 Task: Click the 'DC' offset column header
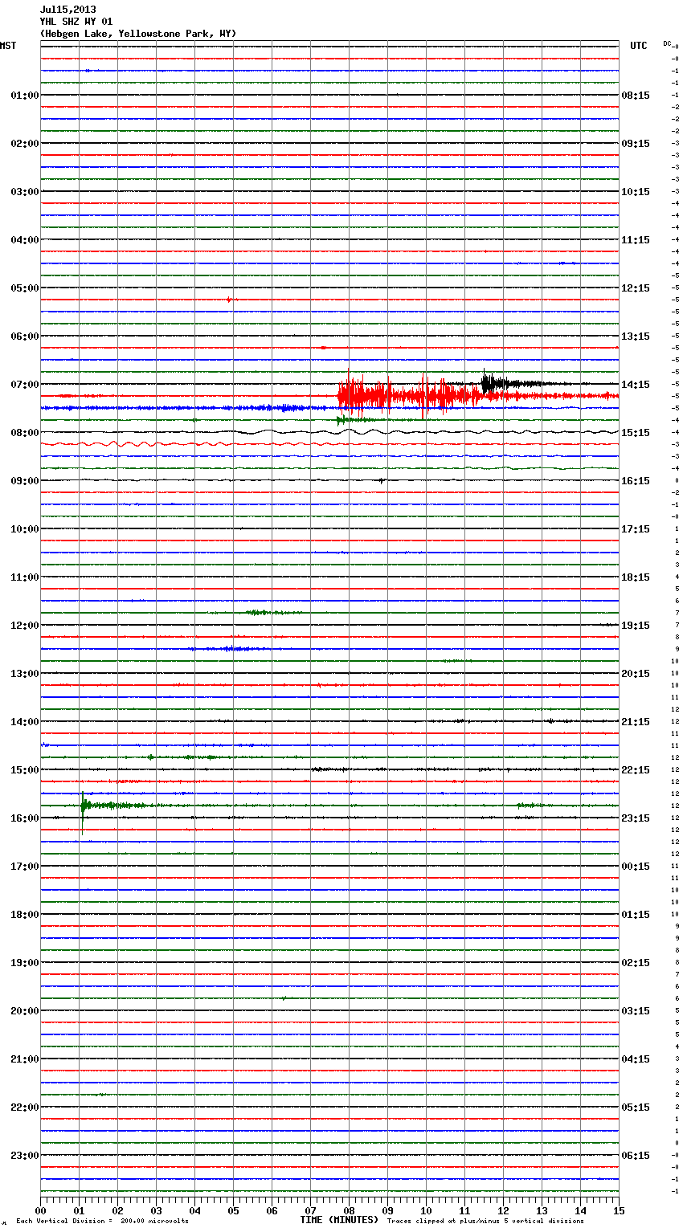667,43
